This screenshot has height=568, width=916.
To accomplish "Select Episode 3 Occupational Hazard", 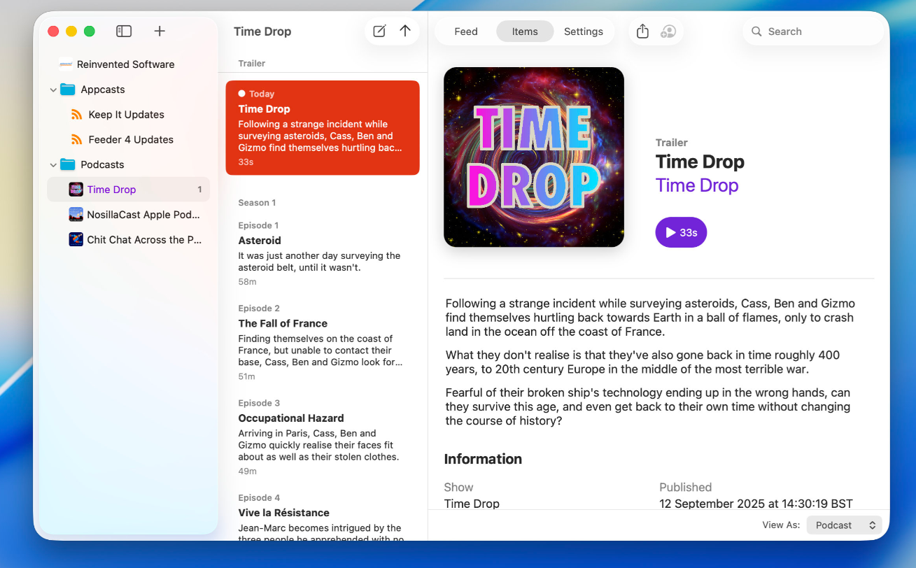I will [x=323, y=437].
